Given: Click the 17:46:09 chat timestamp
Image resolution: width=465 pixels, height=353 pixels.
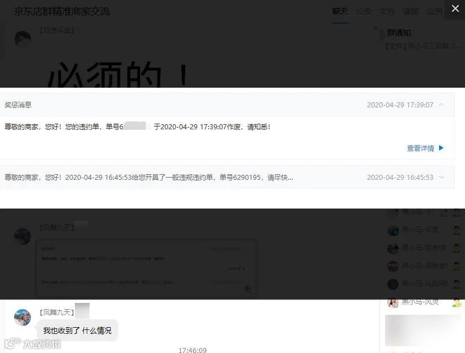Looking at the screenshot, I should 193,350.
